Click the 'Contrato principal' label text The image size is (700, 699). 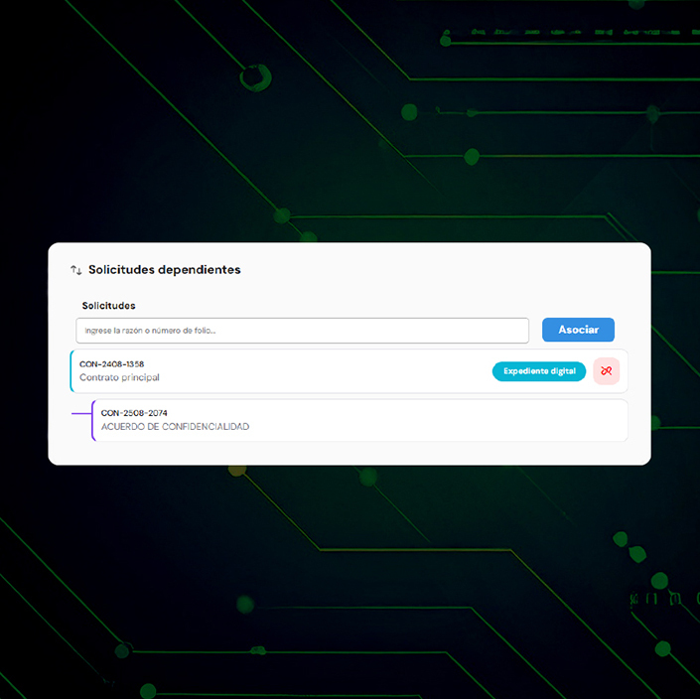119,377
